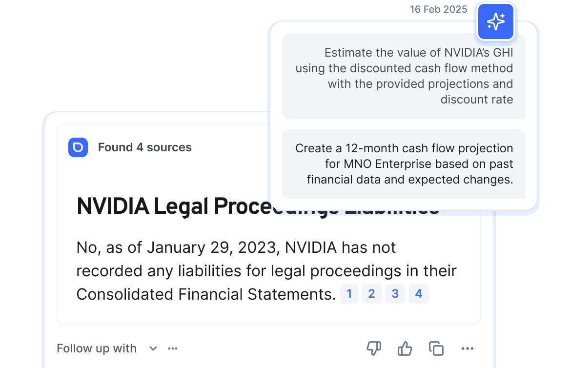This screenshot has height=368, width=570.
Task: Open citation source 1
Action: point(349,294)
